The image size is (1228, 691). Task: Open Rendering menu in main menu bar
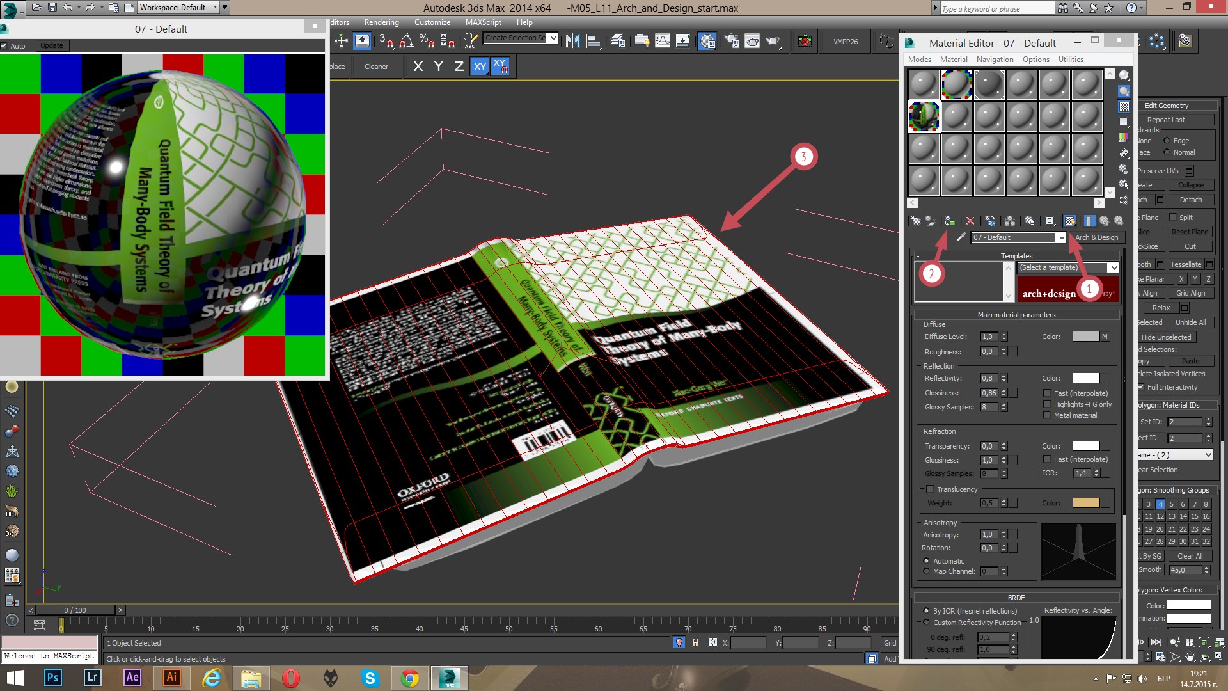[381, 22]
